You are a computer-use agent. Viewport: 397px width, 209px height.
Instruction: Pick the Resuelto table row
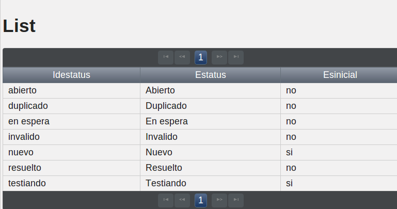coord(200,168)
